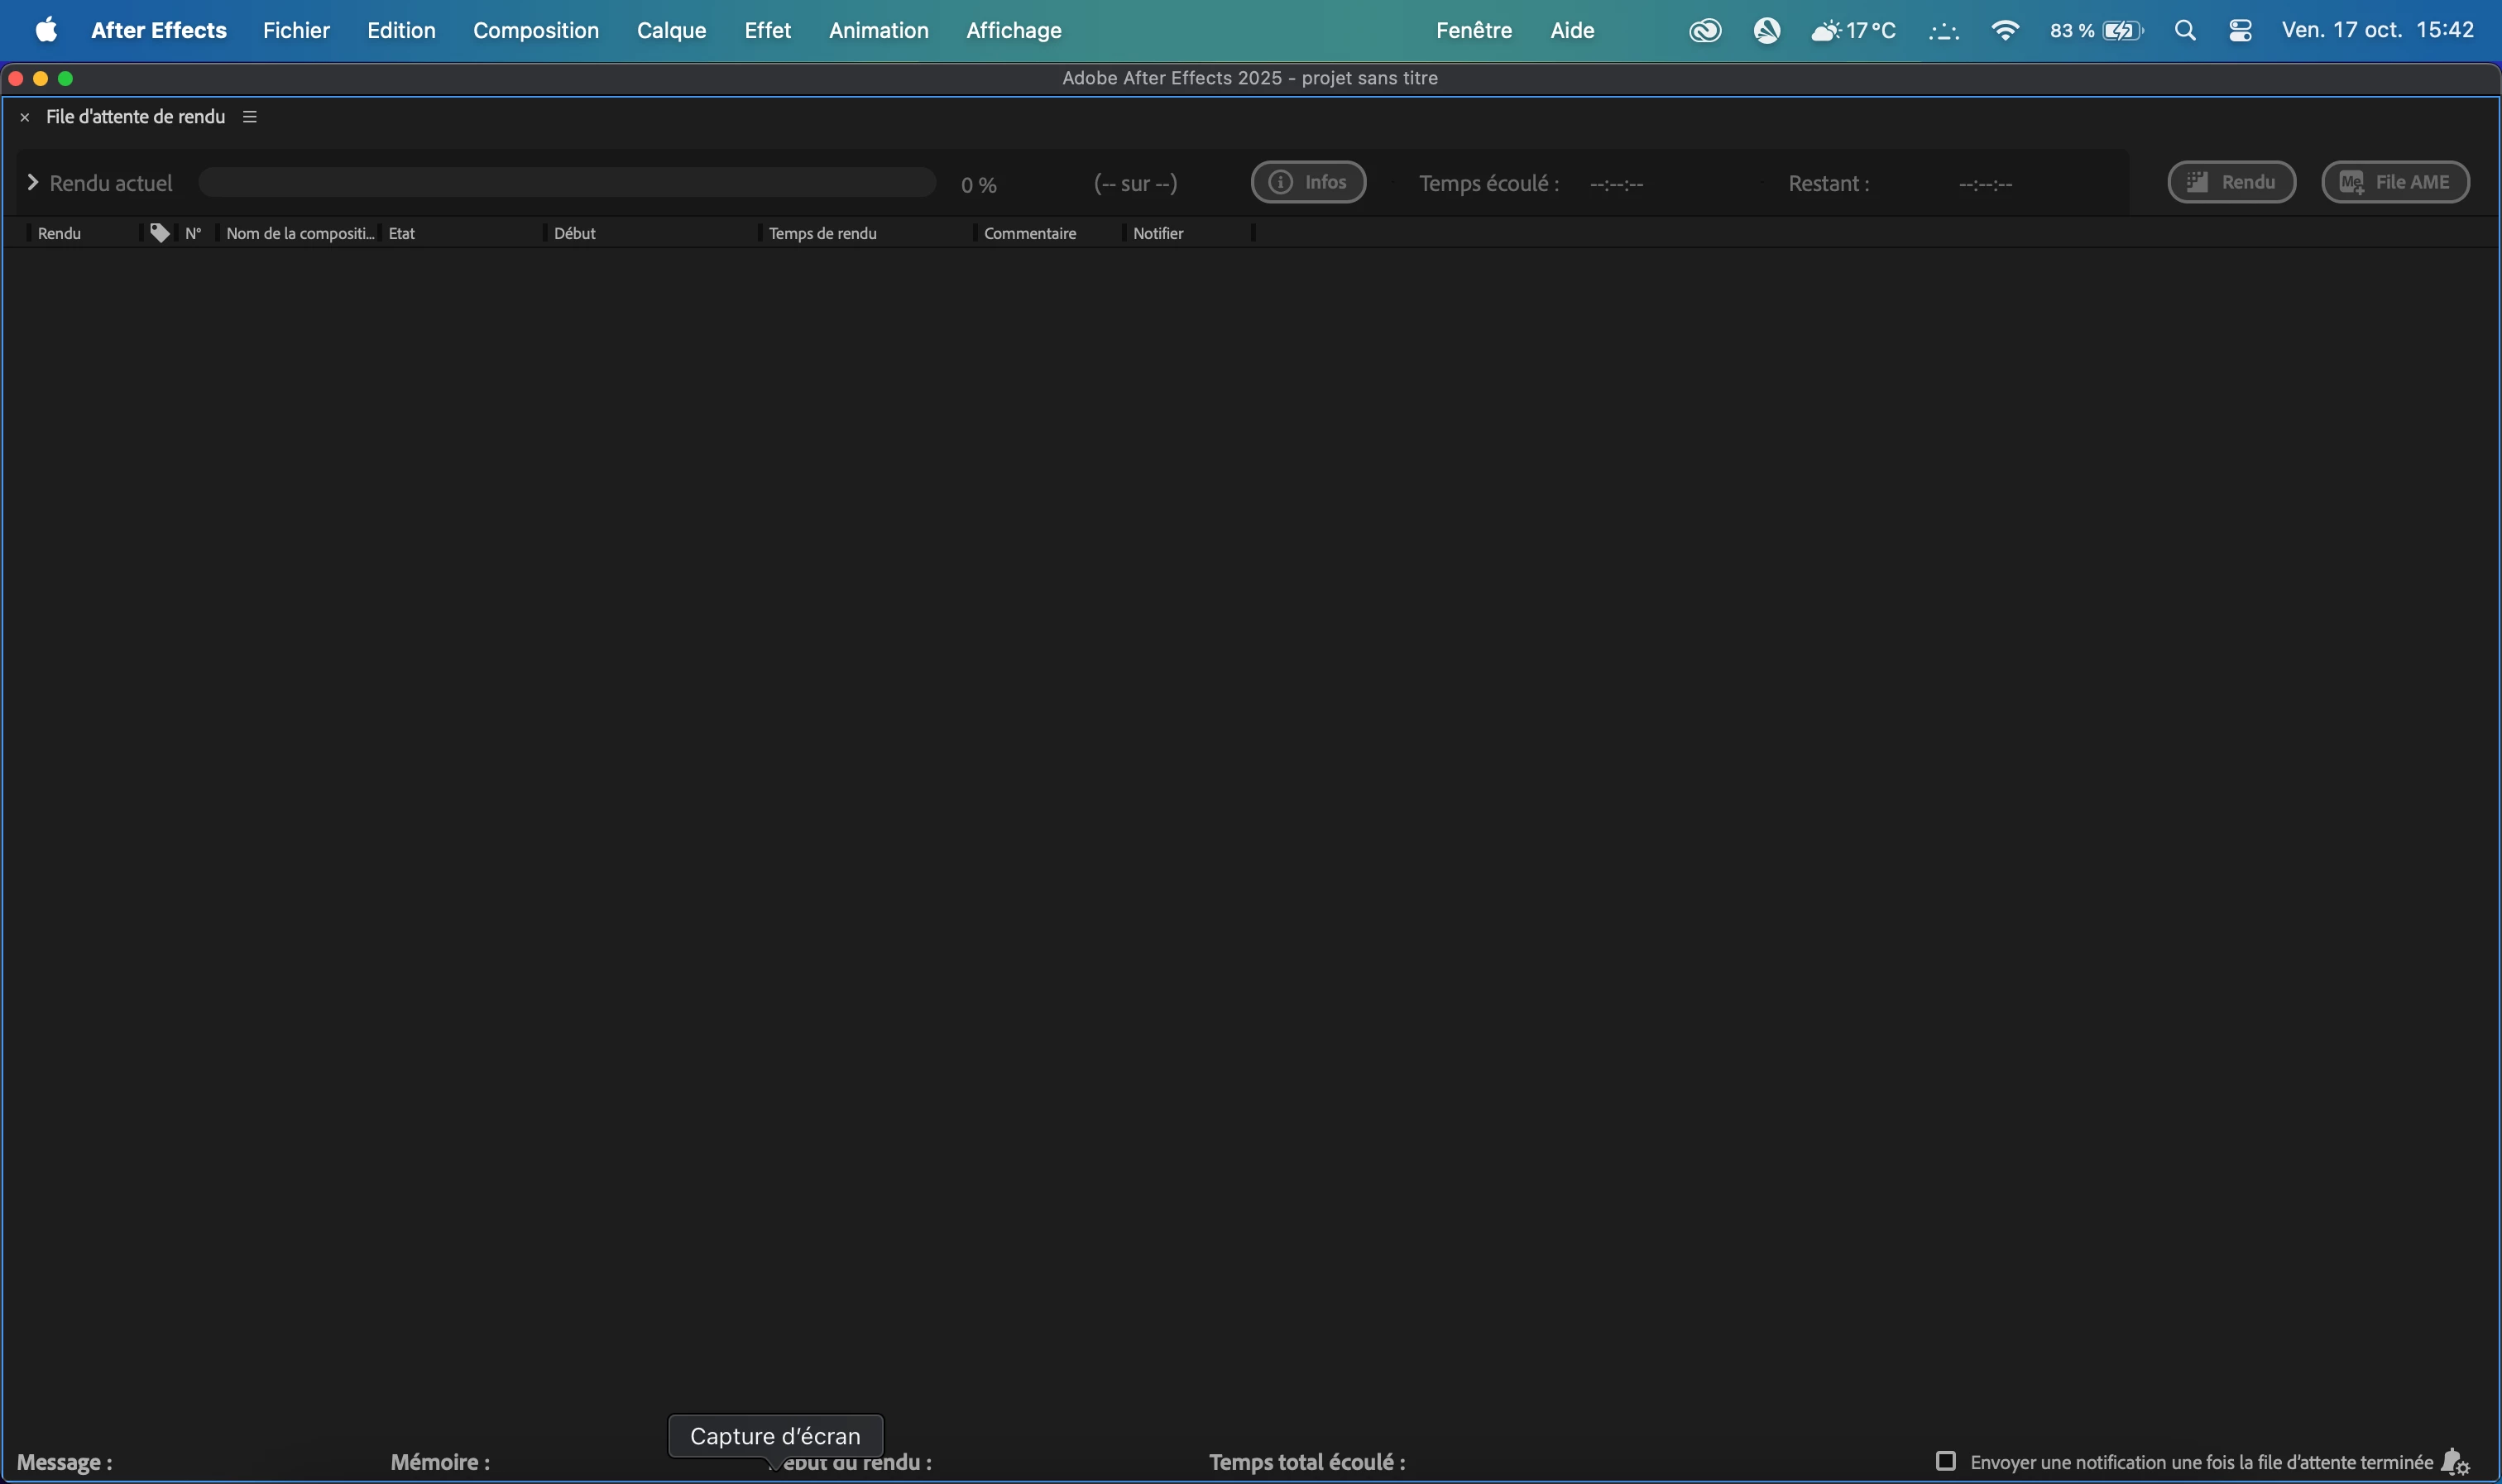Open macOS Spotlight search icon

(x=2185, y=31)
